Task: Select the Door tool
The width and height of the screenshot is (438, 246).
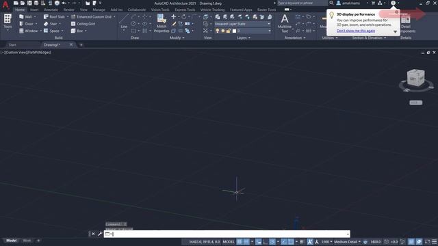Action: click(x=26, y=24)
